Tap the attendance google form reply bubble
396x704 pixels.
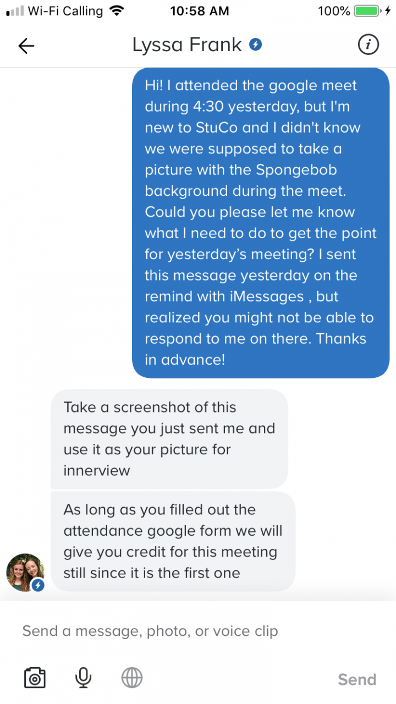(x=173, y=541)
